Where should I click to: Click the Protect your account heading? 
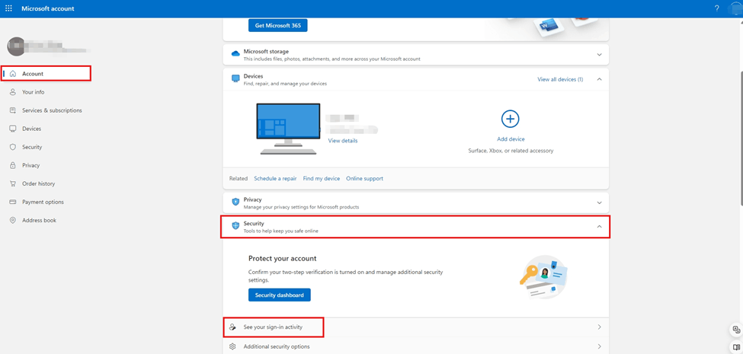tap(283, 258)
